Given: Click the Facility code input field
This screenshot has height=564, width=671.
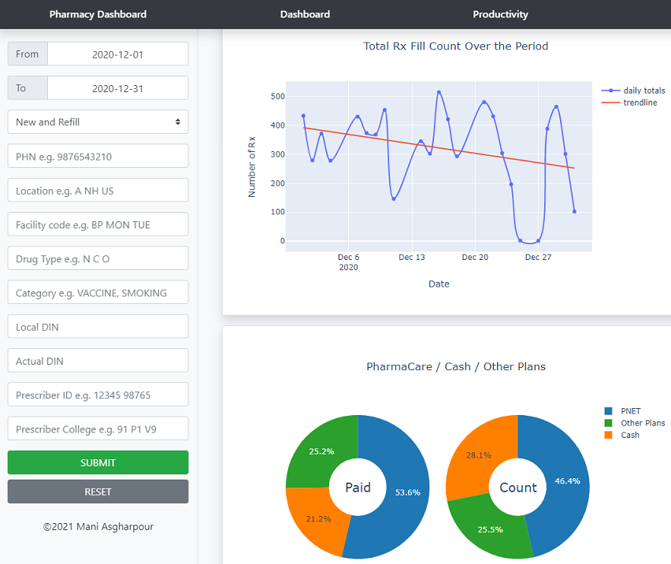Looking at the screenshot, I should coord(98,224).
